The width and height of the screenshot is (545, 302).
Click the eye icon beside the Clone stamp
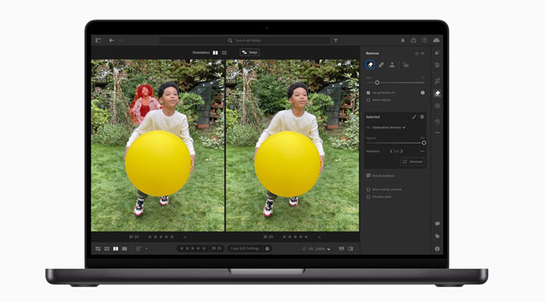pos(406,65)
